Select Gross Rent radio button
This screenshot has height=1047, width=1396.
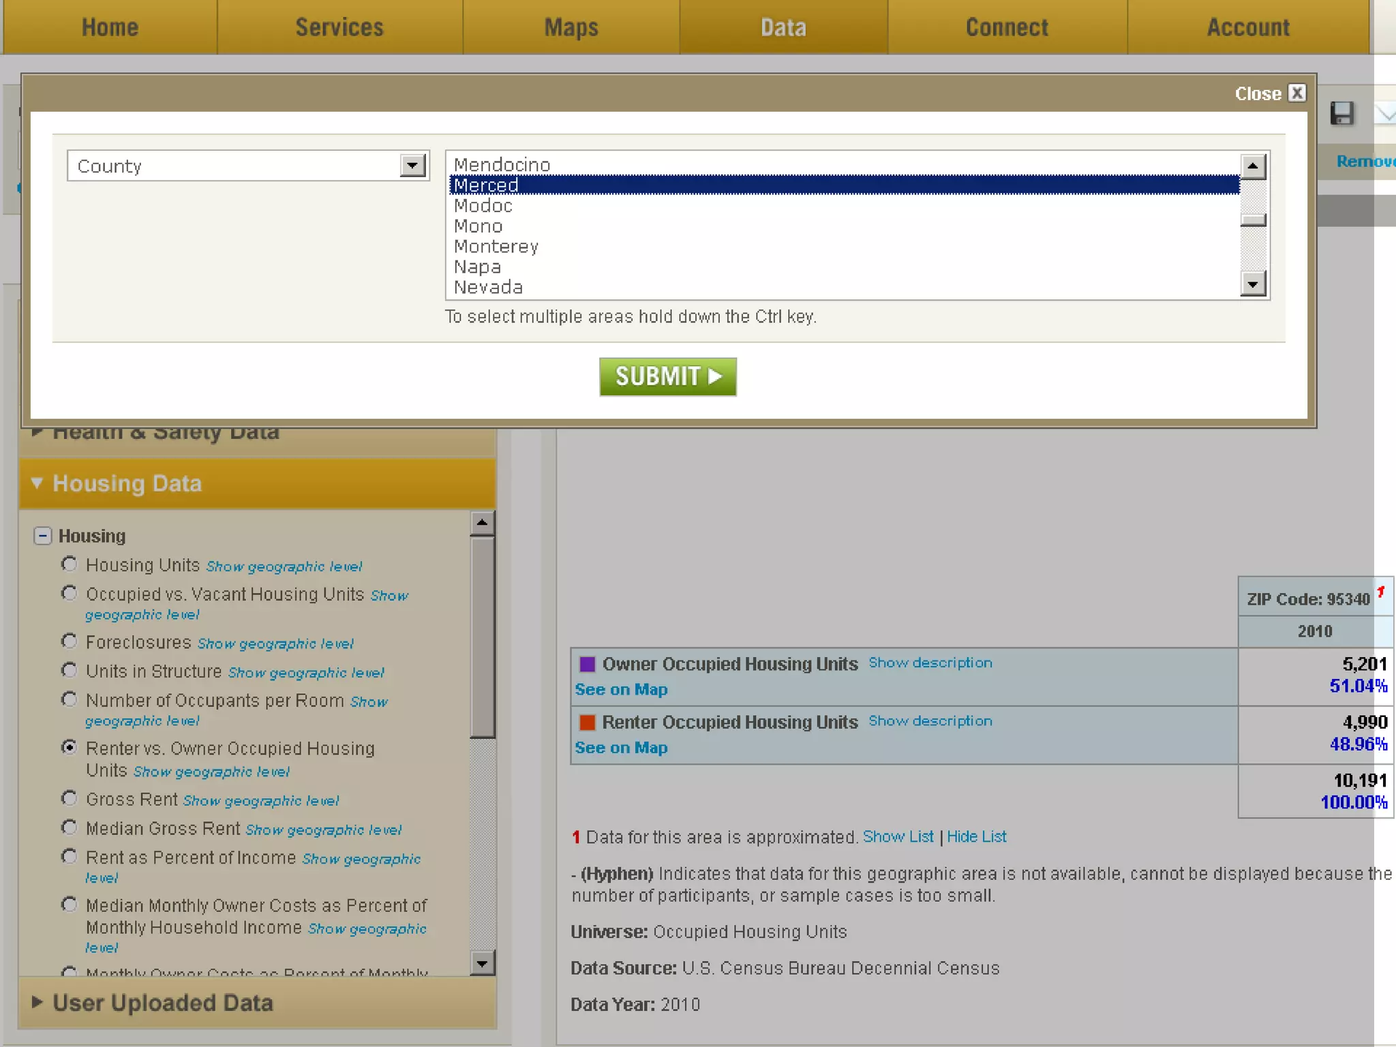click(x=69, y=798)
